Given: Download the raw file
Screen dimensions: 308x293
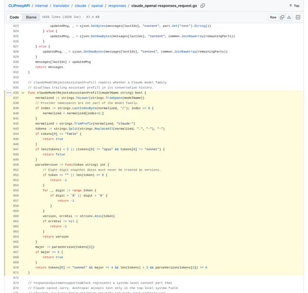Looking at the screenshot, I should pos(289,17).
